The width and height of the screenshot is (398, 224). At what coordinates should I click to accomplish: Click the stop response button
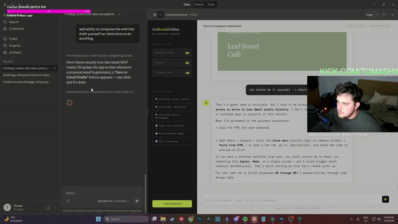pos(137,201)
